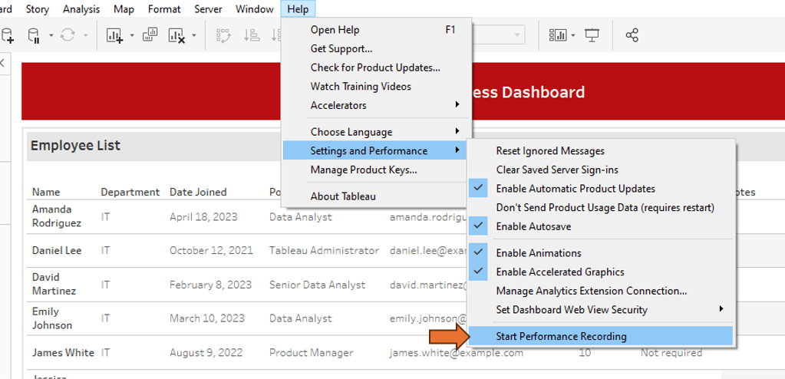Click the Sort Ascending toolbar icon
This screenshot has height=379, width=785.
coord(252,35)
